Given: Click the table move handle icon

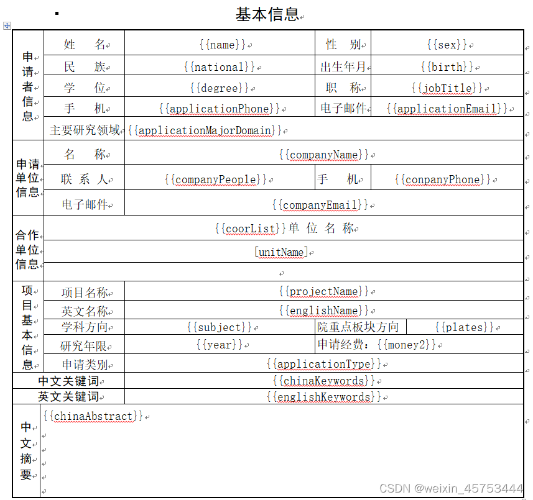Looking at the screenshot, I should coord(7,25).
